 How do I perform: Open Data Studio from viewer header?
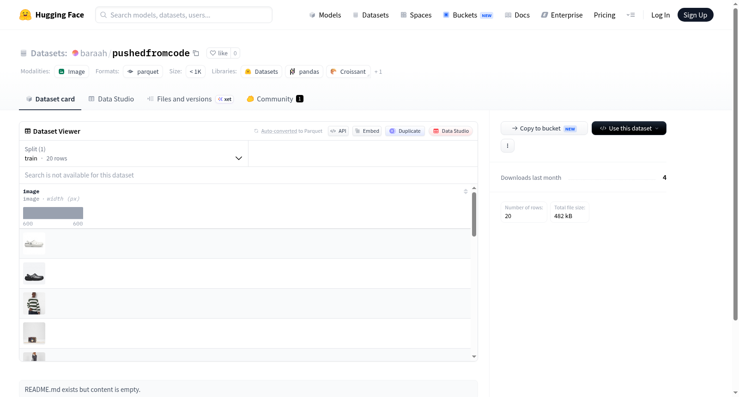point(451,131)
